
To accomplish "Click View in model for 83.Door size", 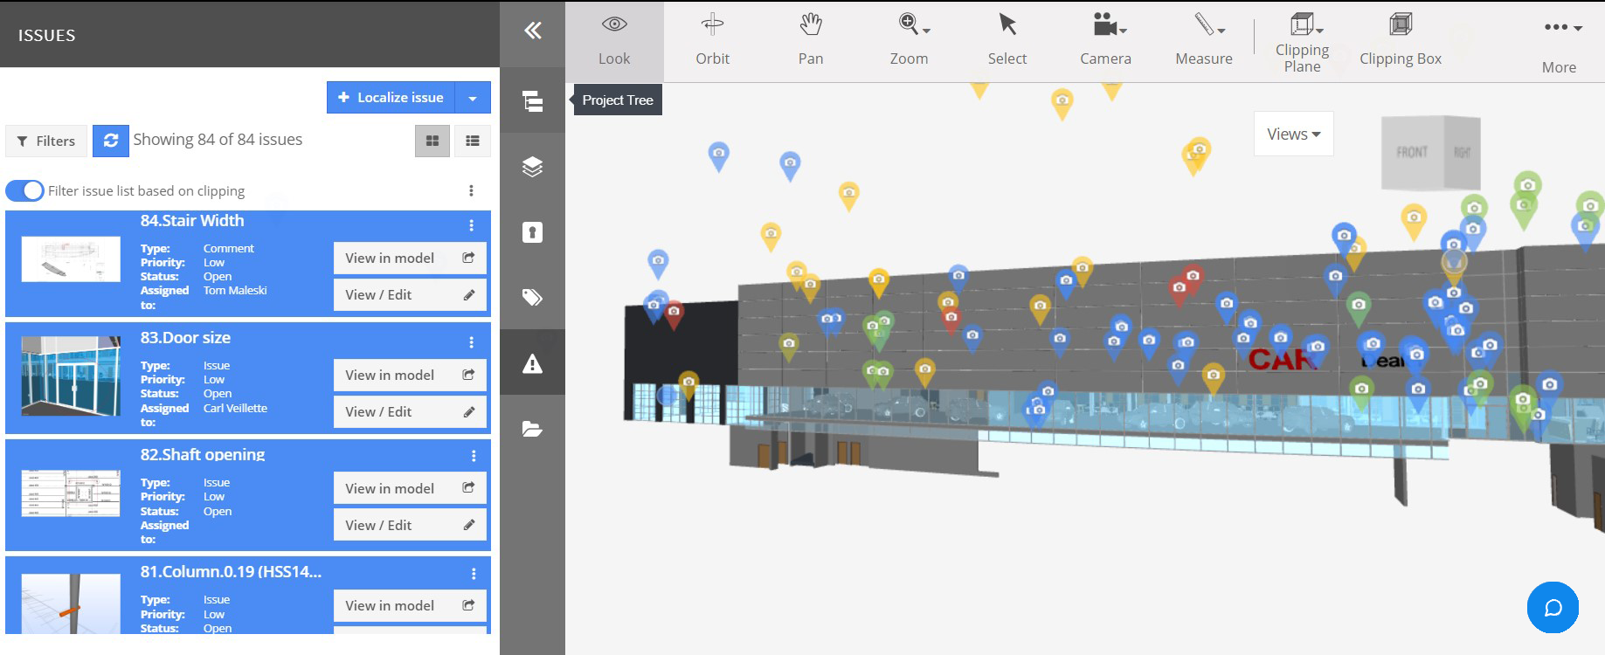I will (x=409, y=375).
